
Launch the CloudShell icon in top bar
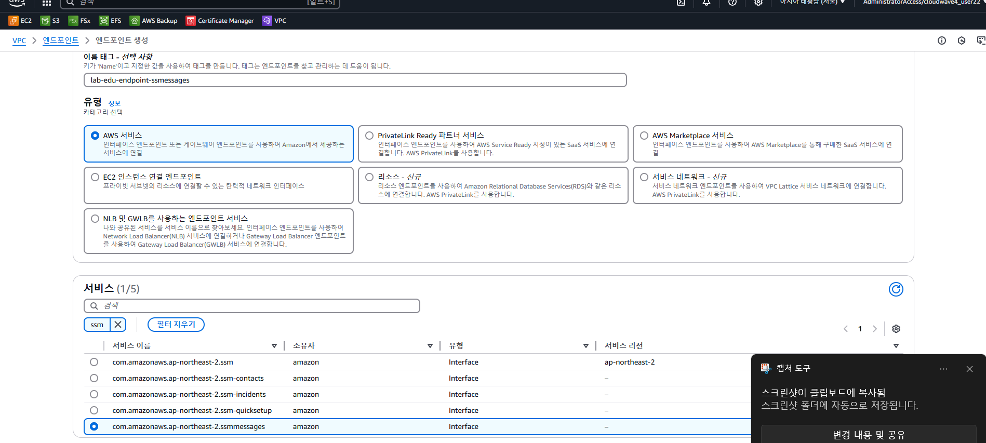point(681,3)
